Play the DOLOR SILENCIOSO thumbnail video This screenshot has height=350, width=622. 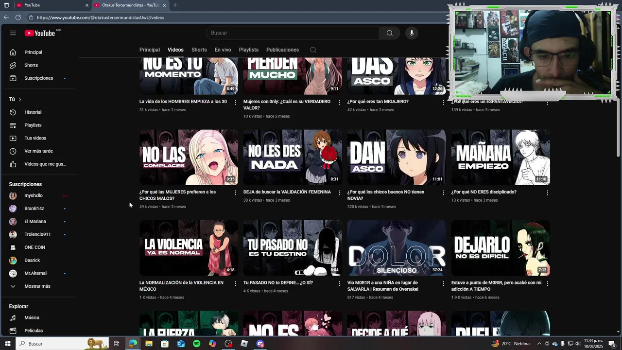(x=397, y=248)
